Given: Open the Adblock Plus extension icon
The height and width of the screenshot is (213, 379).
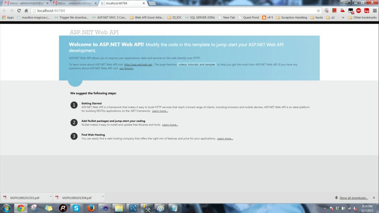Looking at the screenshot, I should (358, 11).
